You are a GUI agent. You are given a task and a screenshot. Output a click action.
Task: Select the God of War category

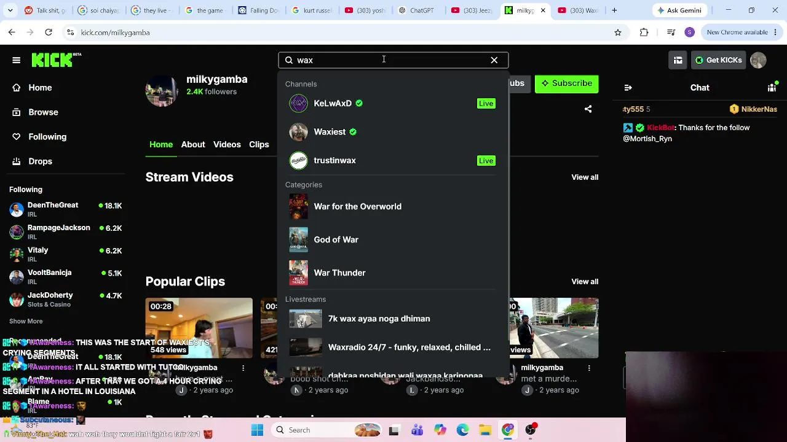tap(392, 240)
